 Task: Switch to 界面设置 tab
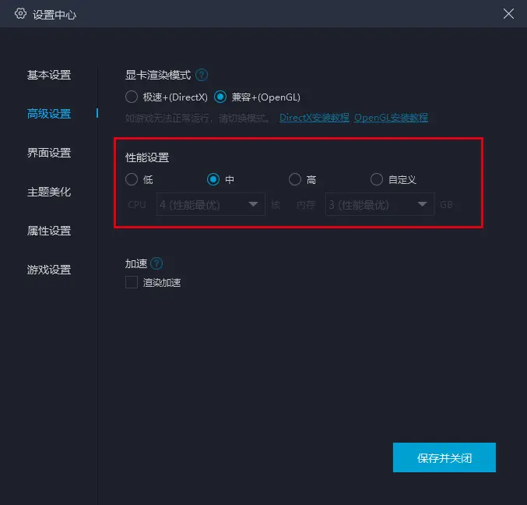tap(49, 153)
